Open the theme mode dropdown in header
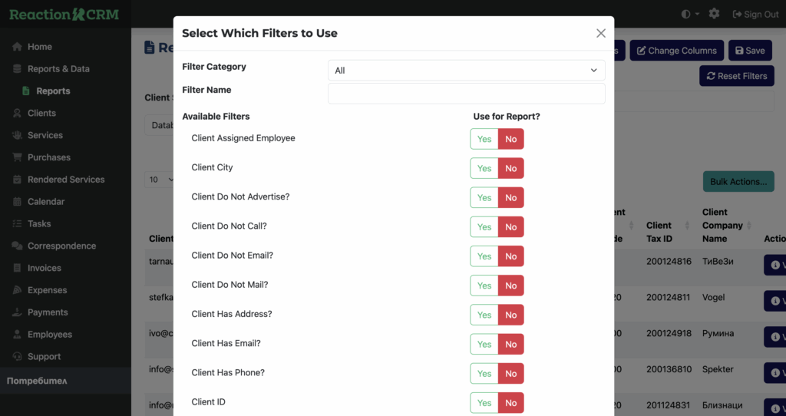This screenshot has width=786, height=416. [x=690, y=14]
